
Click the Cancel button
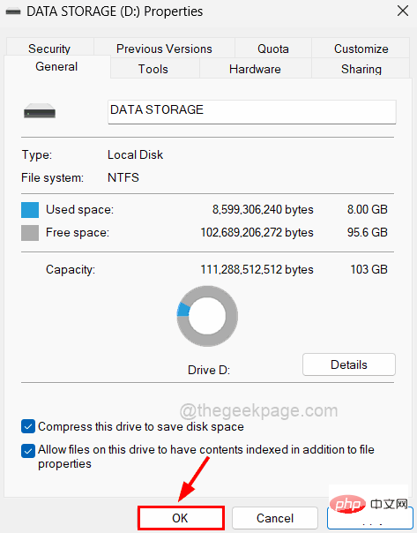click(x=275, y=518)
